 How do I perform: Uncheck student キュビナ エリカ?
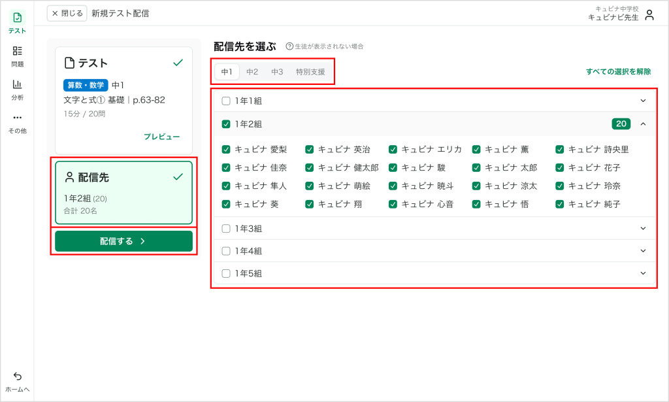393,150
